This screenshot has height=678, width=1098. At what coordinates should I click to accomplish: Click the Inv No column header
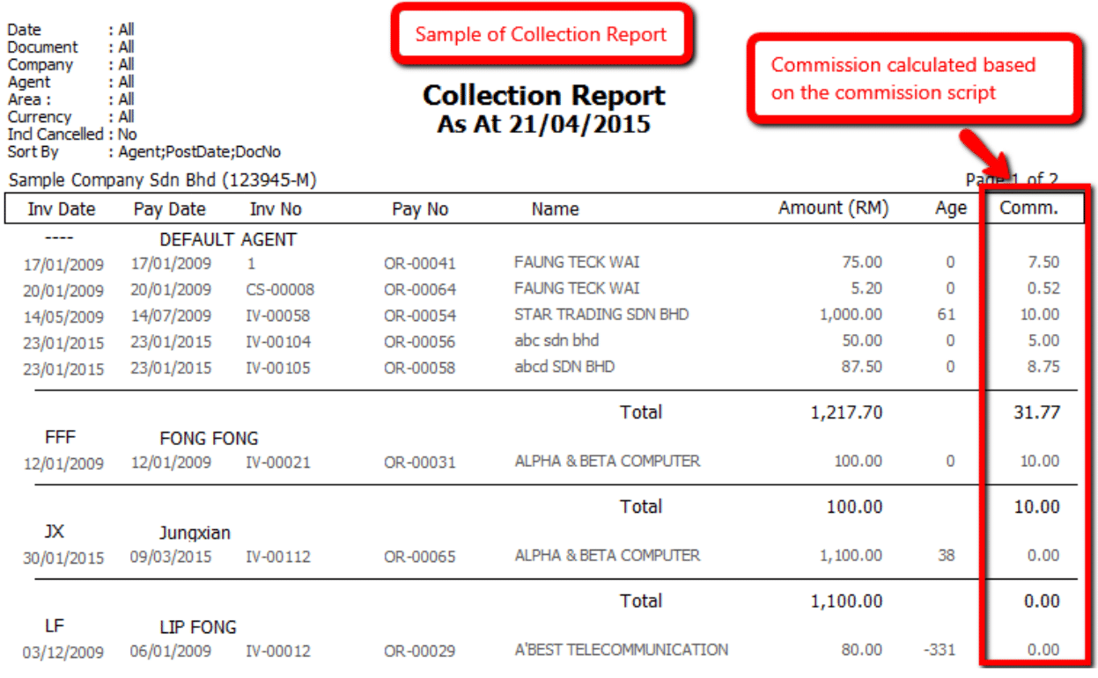click(276, 209)
